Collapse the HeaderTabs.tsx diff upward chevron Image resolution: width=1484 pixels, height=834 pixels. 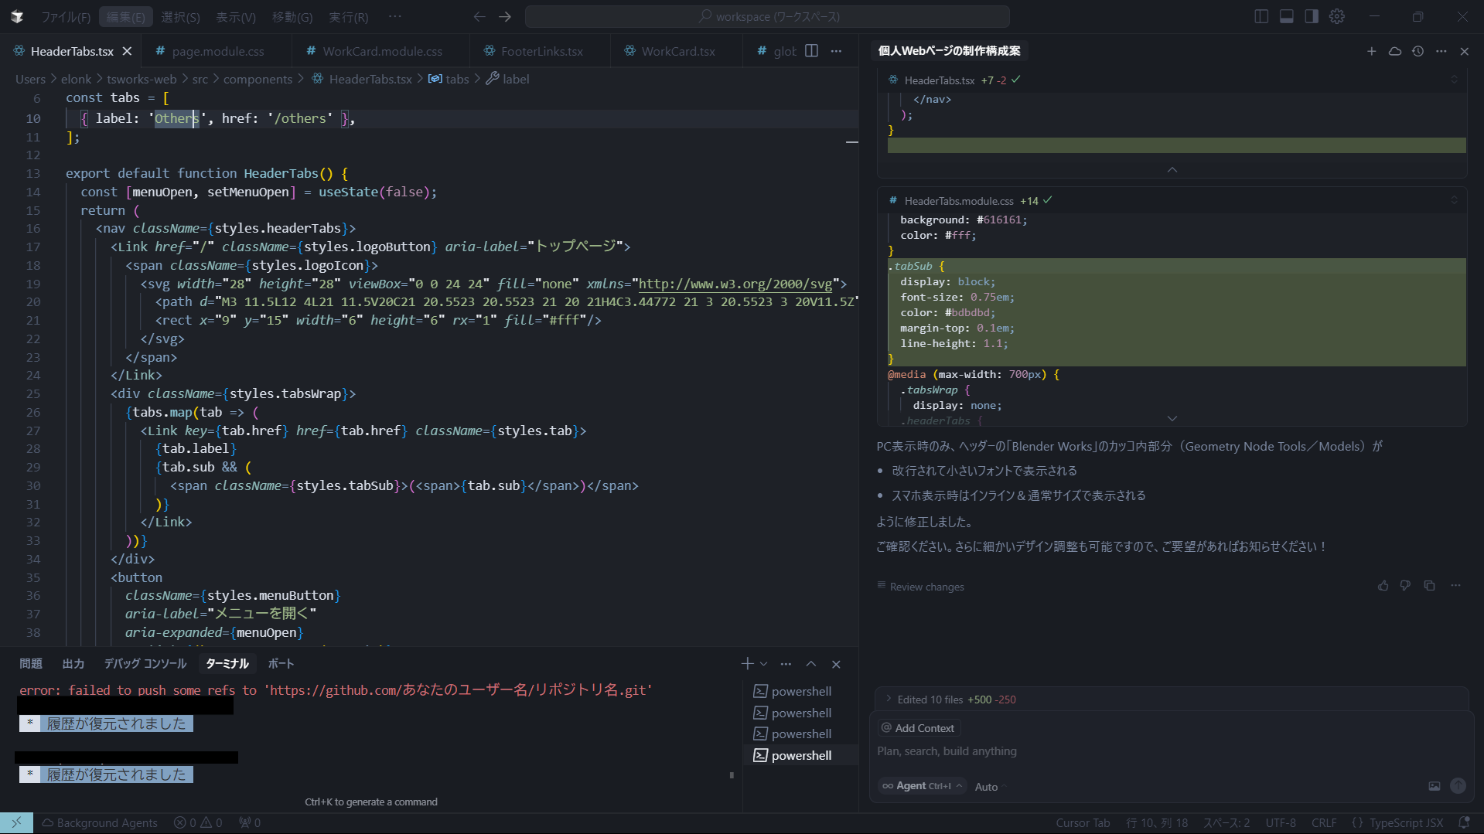1172,169
